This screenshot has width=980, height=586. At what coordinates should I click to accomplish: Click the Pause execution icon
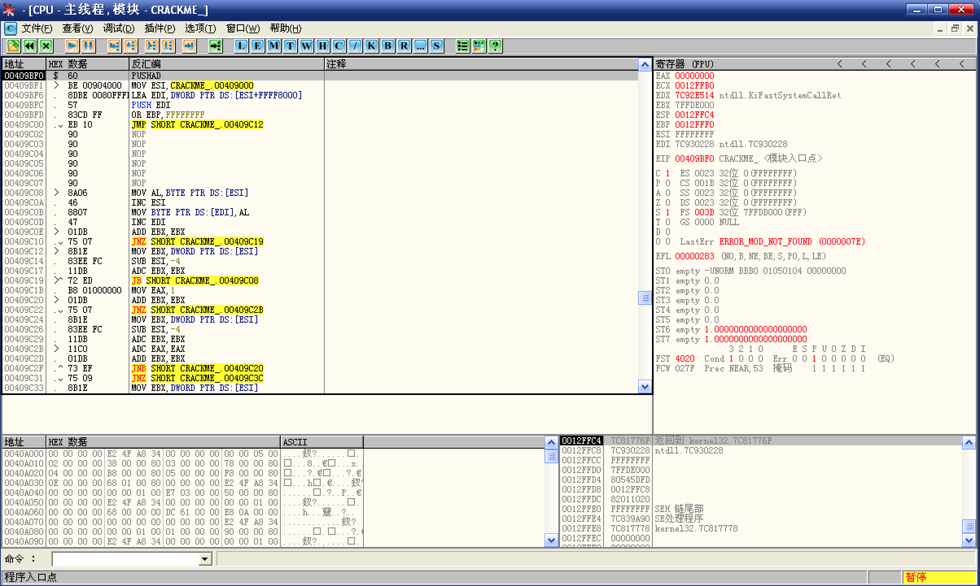(88, 46)
